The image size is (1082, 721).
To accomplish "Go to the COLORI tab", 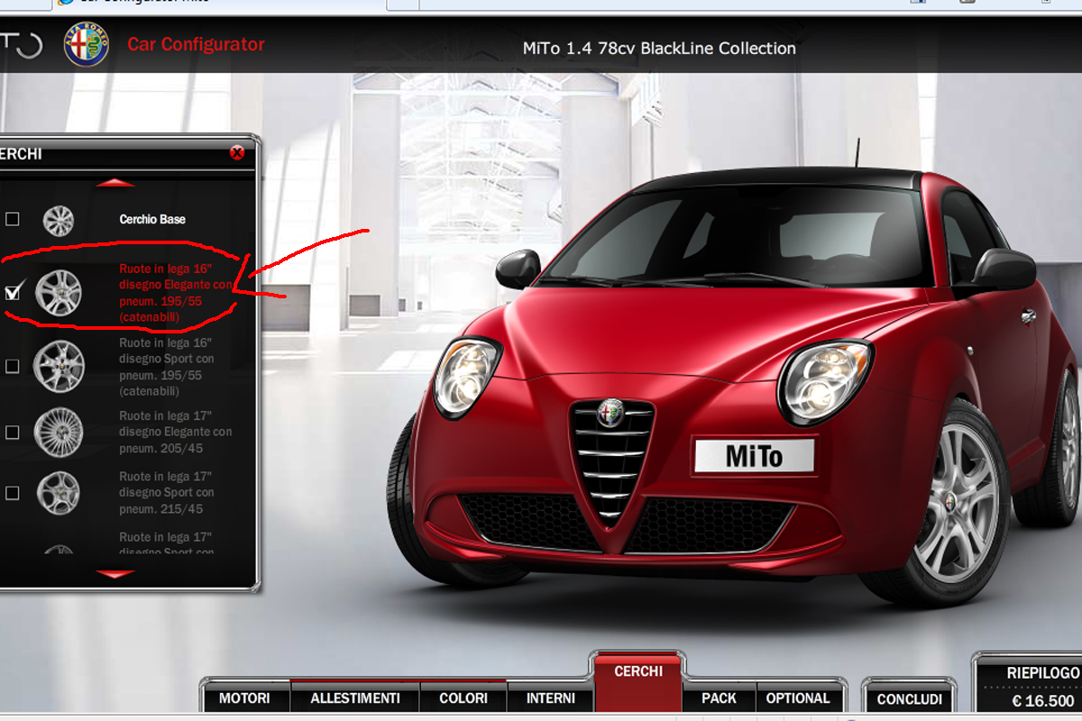I will pyautogui.click(x=463, y=698).
